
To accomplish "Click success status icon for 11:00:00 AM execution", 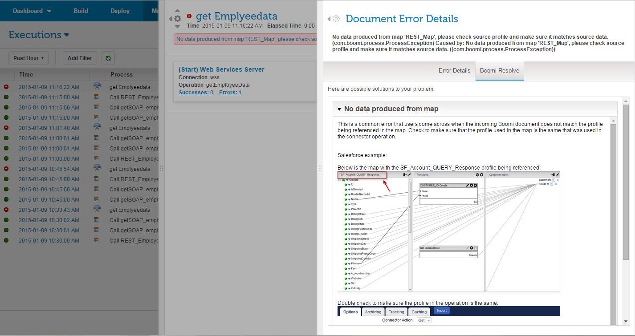I will 6,158.
